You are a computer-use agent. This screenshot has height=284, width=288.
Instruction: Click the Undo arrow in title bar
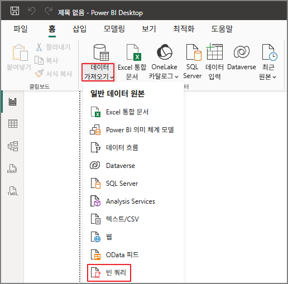tap(32, 11)
